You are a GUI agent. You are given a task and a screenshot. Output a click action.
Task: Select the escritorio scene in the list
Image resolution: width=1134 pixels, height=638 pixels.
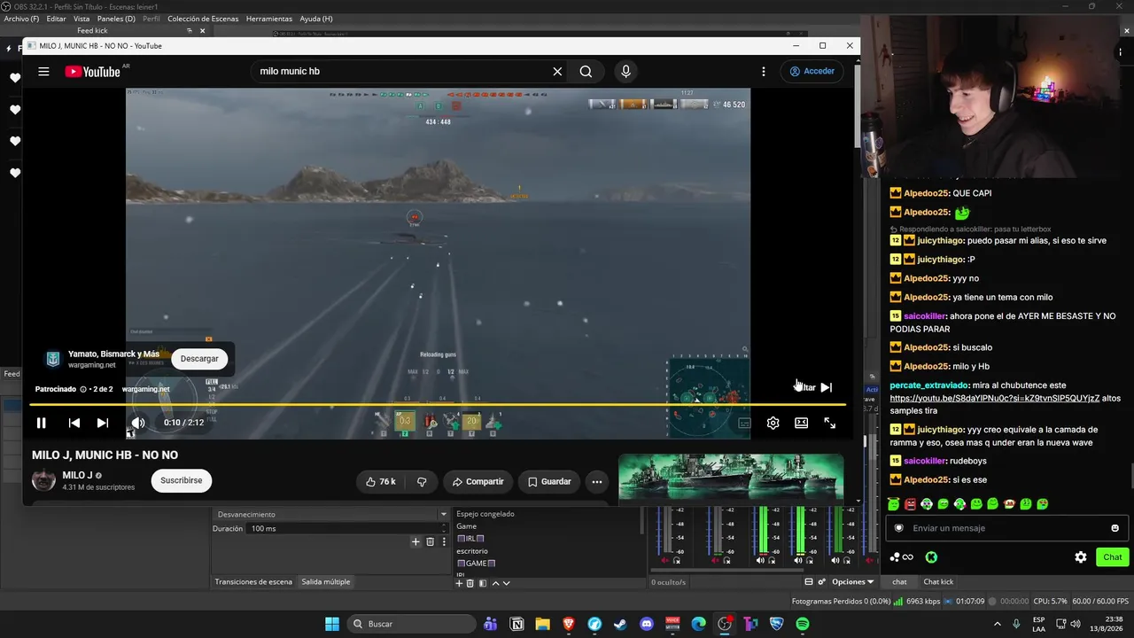[x=472, y=551]
